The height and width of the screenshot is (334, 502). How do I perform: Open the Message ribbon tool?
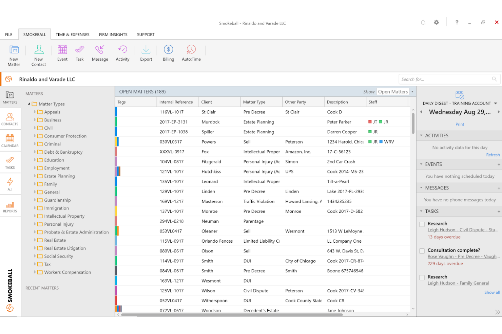[100, 50]
